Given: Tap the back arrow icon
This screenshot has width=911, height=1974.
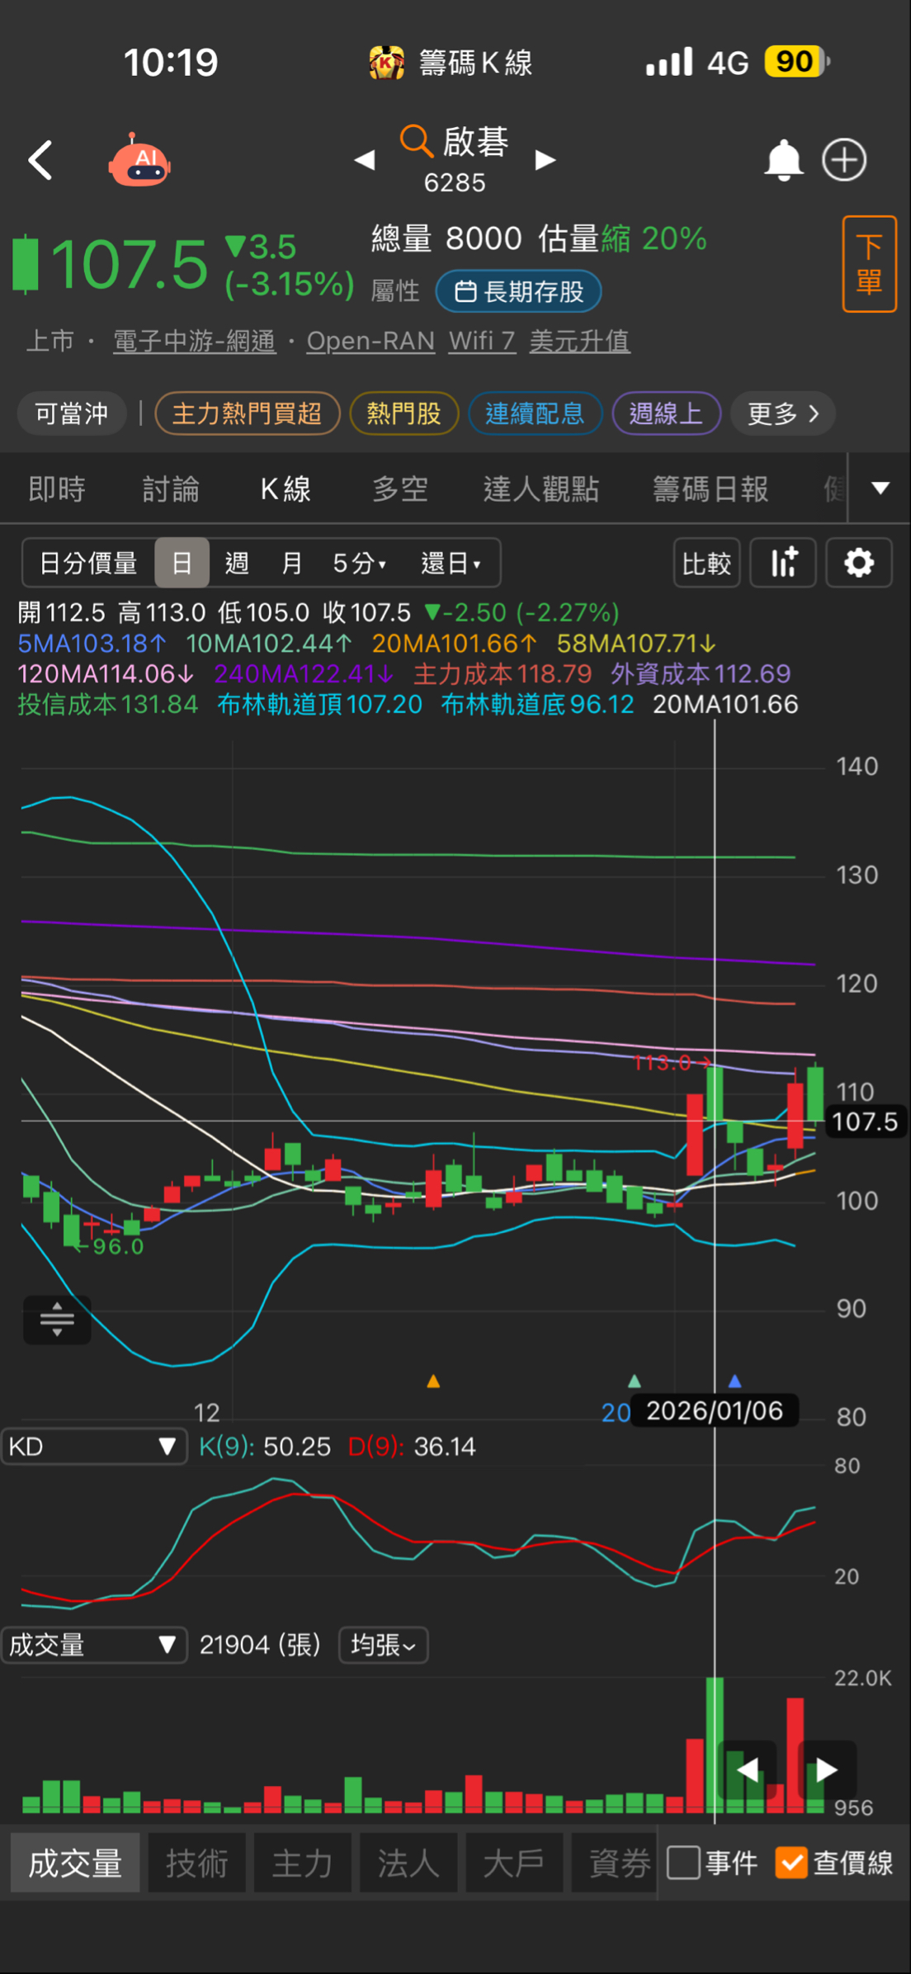Looking at the screenshot, I should (x=40, y=160).
